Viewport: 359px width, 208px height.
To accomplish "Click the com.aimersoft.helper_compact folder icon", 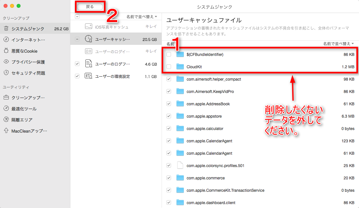I will coord(180,79).
